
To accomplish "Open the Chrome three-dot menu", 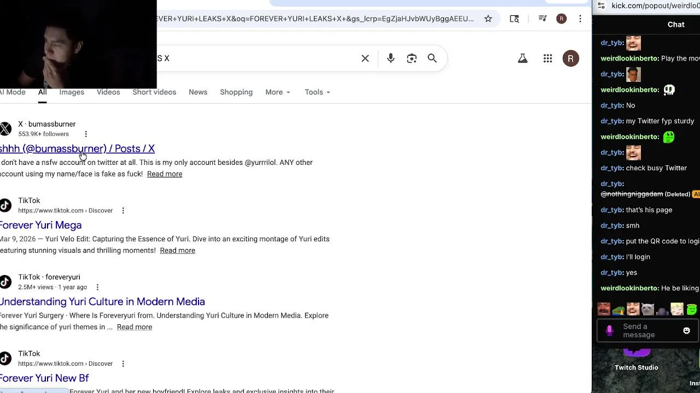I will click(580, 19).
